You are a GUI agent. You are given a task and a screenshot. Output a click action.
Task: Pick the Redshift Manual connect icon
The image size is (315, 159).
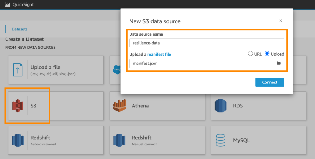pos(119,140)
